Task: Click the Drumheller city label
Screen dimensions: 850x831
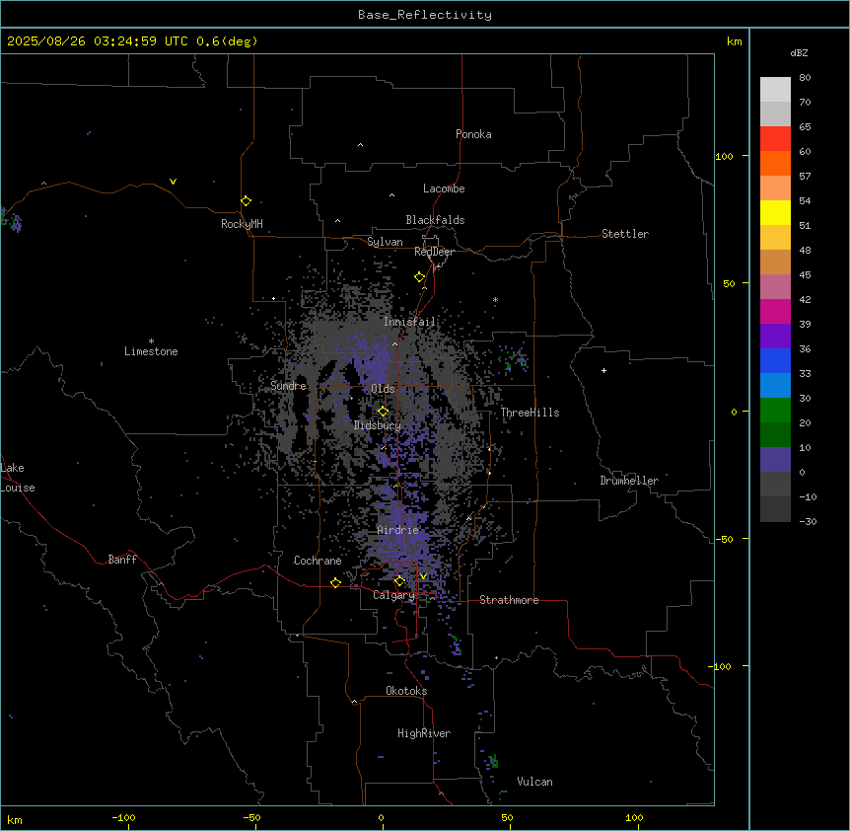Action: [629, 481]
